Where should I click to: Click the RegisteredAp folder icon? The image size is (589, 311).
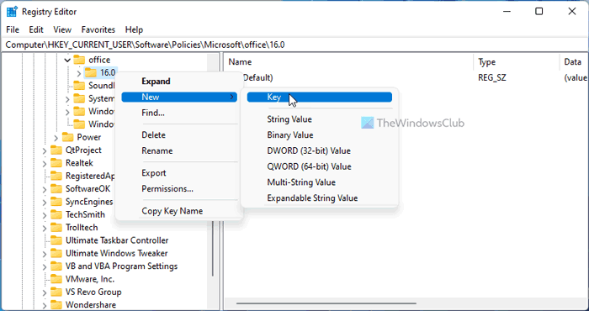pos(56,176)
